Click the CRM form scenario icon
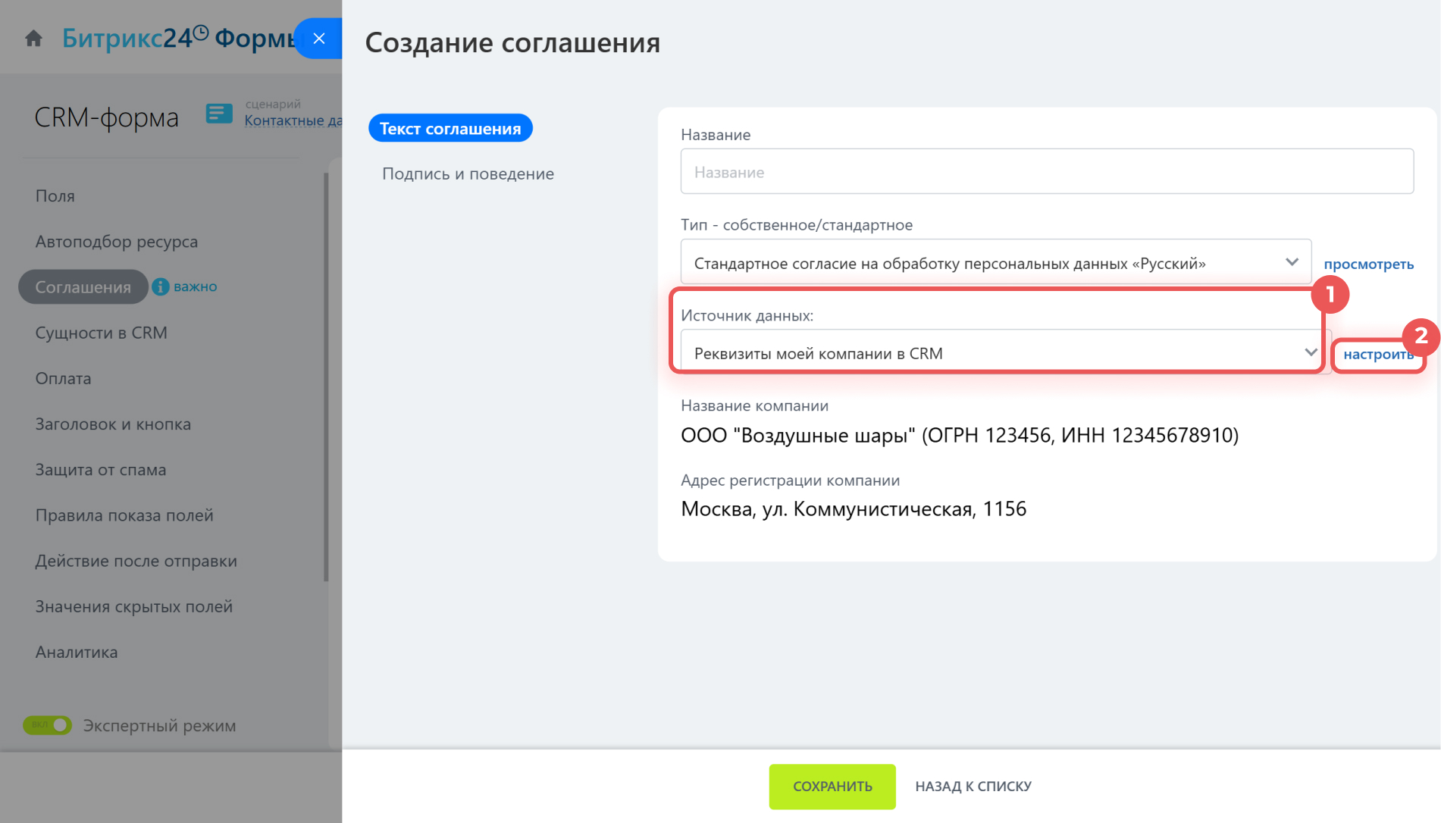Screen dimensions: 1441x823 coord(219,114)
